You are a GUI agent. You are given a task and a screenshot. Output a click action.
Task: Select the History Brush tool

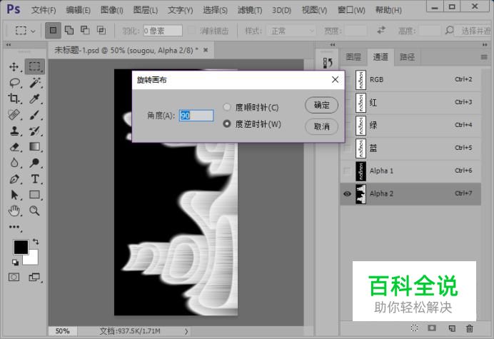[x=35, y=131]
